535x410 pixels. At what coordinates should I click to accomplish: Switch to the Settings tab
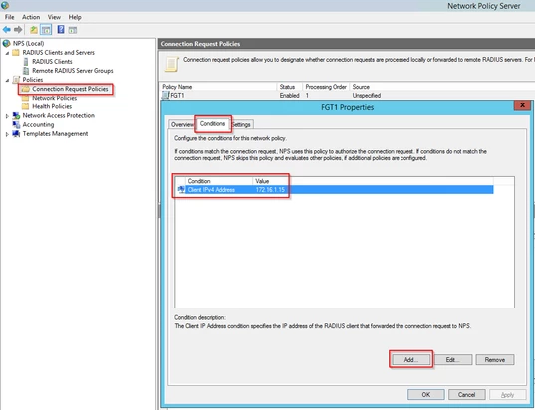pos(241,124)
